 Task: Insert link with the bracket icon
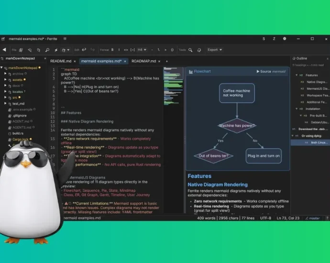click(x=132, y=50)
